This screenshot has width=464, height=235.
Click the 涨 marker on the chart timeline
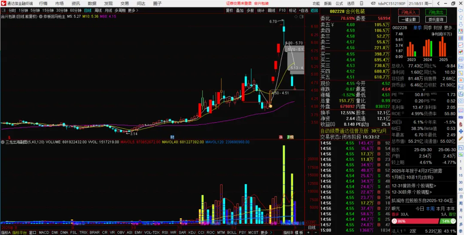(x=281, y=137)
